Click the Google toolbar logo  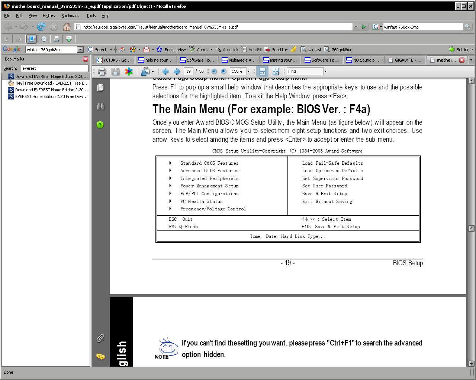(x=12, y=49)
